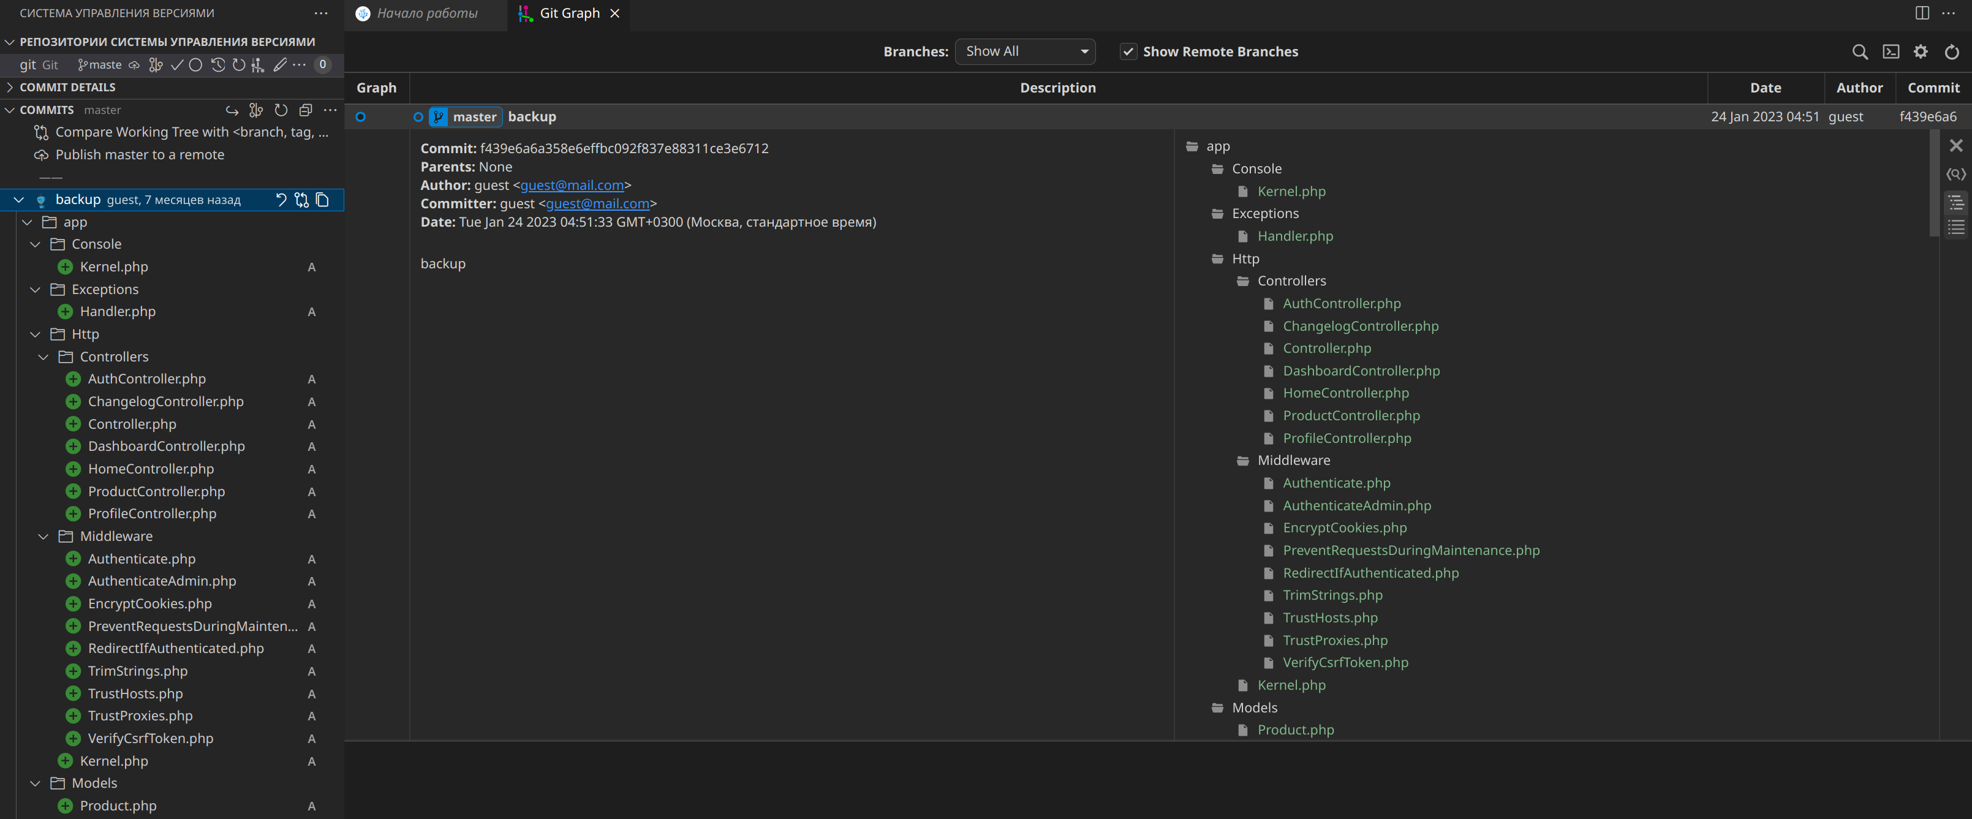Open the Git Graph search icon

(1859, 51)
